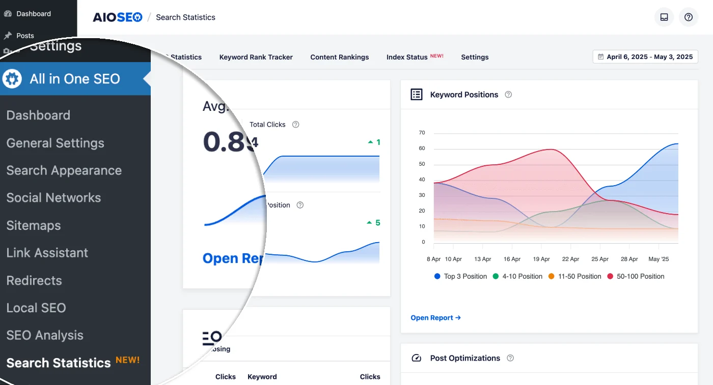Image resolution: width=713 pixels, height=385 pixels.
Task: Open the help question mark icon in header
Action: 689,17
